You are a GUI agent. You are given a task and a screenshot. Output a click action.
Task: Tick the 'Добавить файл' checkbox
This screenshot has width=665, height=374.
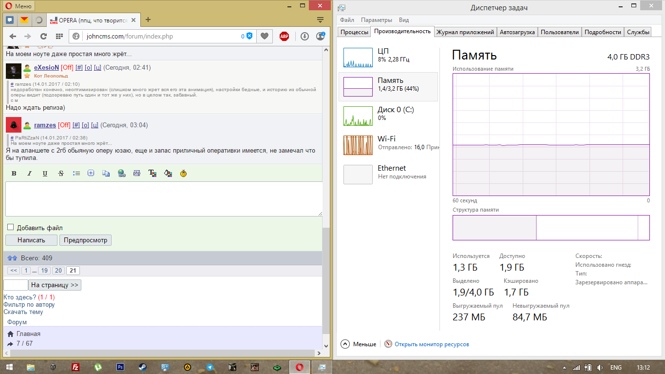point(10,228)
